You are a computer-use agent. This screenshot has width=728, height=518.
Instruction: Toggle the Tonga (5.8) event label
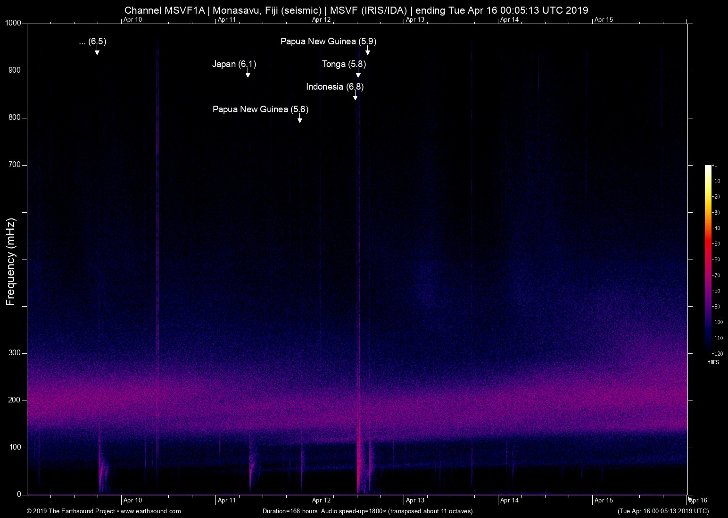tap(345, 64)
